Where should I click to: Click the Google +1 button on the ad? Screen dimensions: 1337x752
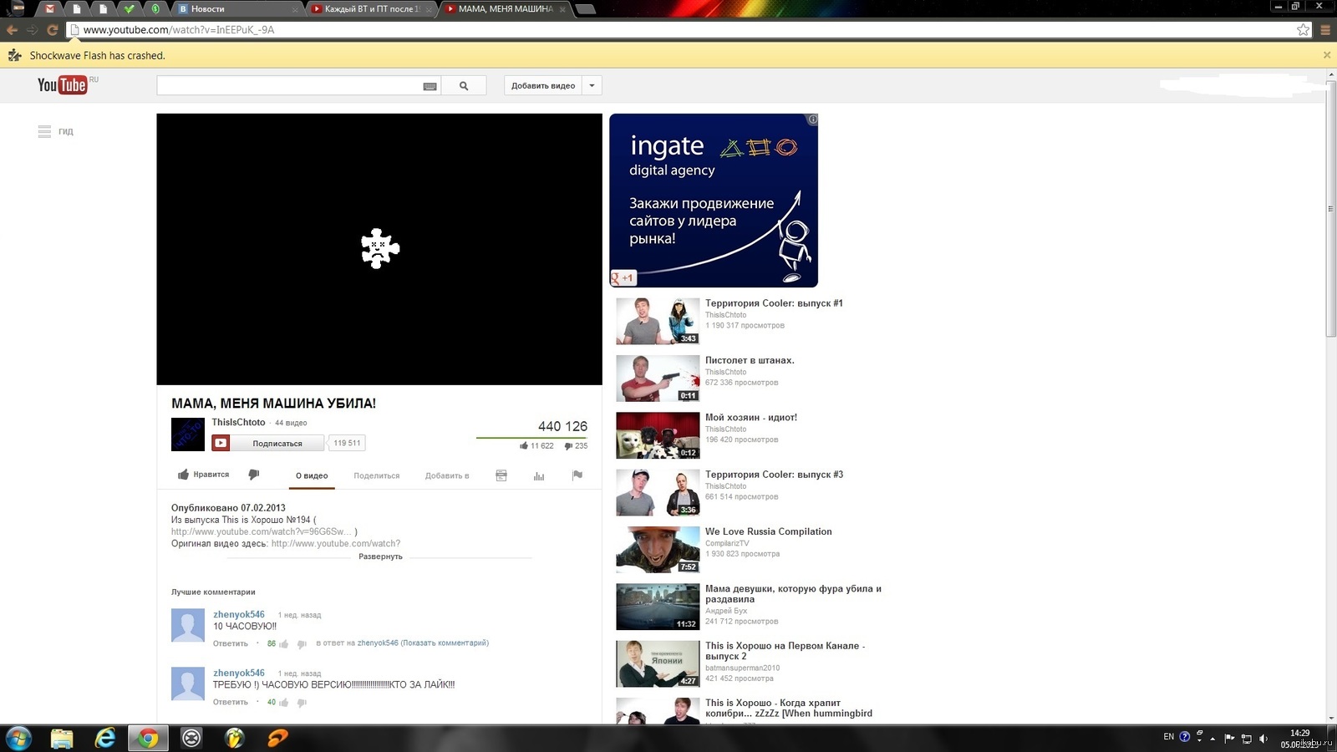tap(623, 277)
